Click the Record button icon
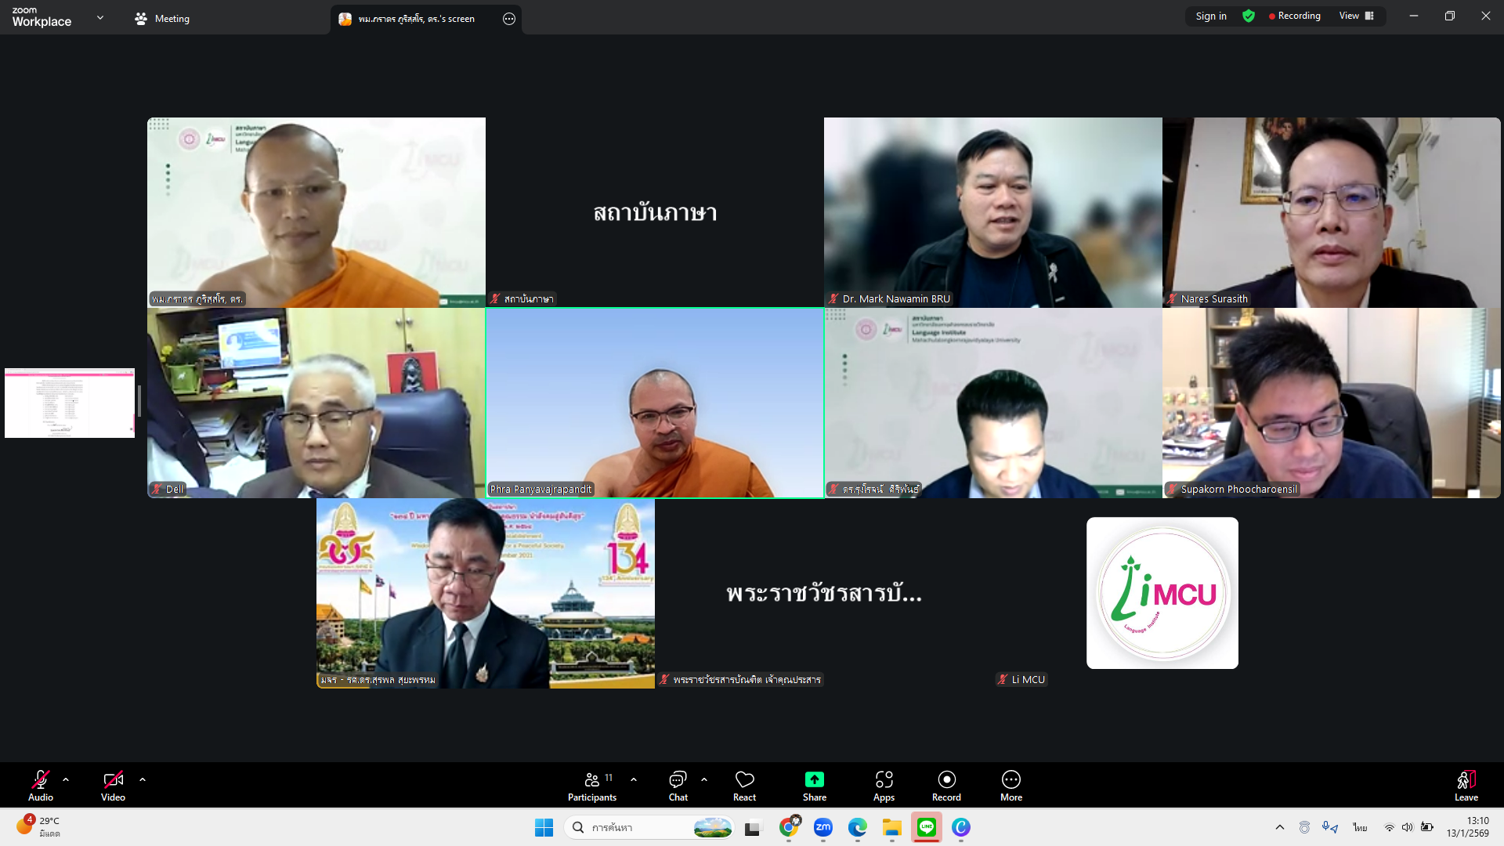This screenshot has width=1504, height=846. (946, 779)
